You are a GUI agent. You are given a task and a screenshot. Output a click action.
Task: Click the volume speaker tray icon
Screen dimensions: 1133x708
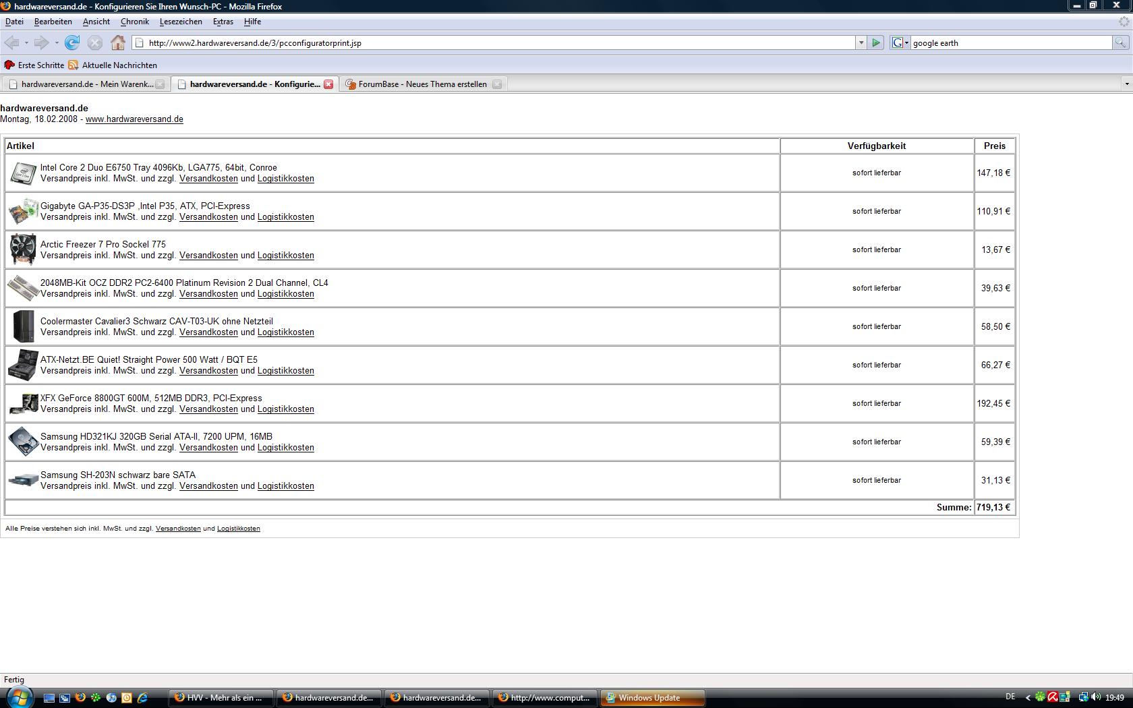click(x=1095, y=697)
